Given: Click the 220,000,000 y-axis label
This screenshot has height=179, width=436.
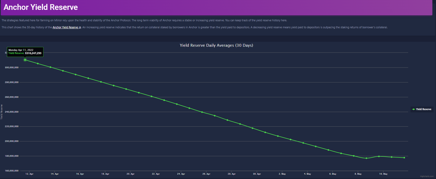Looking at the screenshot, I should 12,126.
